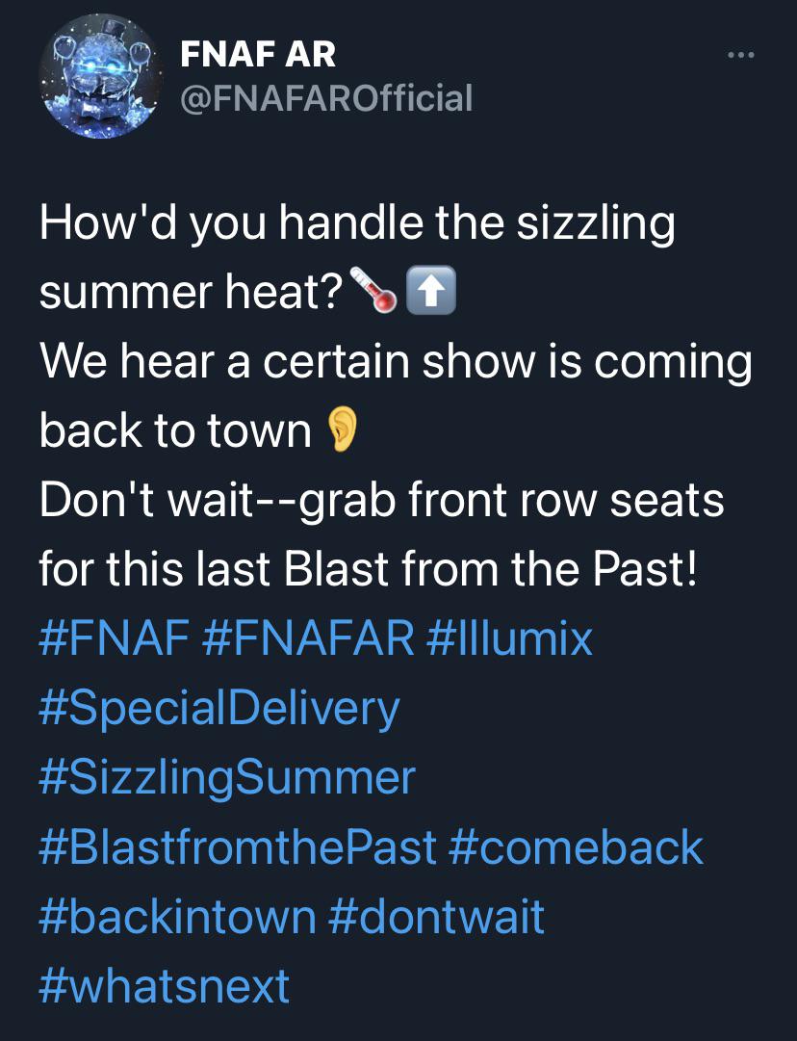
Task: Click the FNAF AR display name
Action: [258, 54]
